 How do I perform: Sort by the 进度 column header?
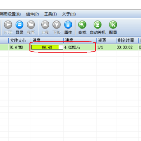click(47, 40)
